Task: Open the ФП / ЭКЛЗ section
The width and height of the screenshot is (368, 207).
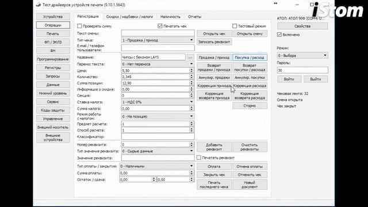Action: pos(53,42)
